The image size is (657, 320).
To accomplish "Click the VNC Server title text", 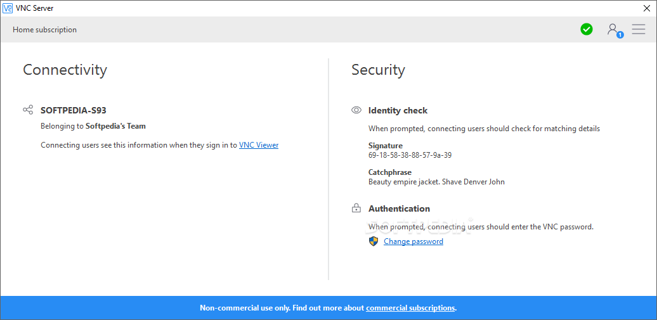I will [34, 8].
